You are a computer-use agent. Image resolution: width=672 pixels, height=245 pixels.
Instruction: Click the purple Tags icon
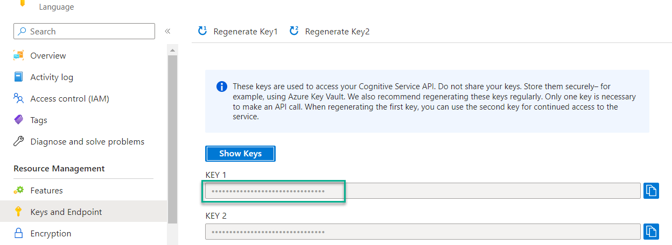point(19,120)
